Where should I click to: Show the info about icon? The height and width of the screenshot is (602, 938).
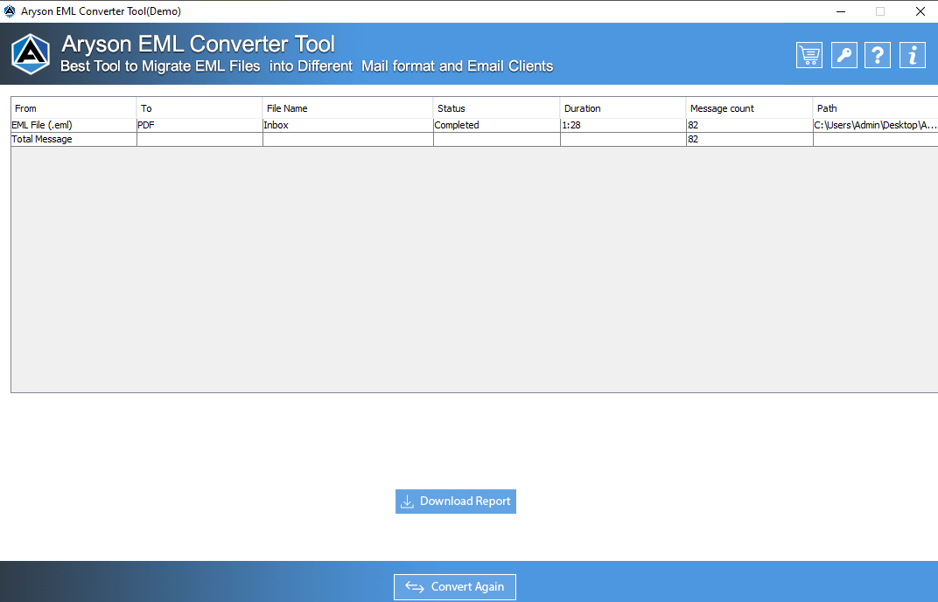[x=913, y=55]
